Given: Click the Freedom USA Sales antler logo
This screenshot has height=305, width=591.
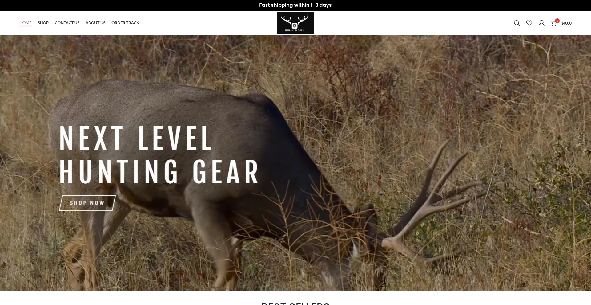Looking at the screenshot, I should [x=295, y=23].
